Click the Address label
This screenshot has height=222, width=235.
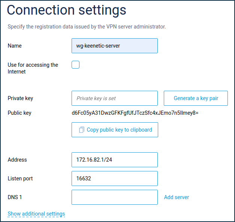pos(17,160)
